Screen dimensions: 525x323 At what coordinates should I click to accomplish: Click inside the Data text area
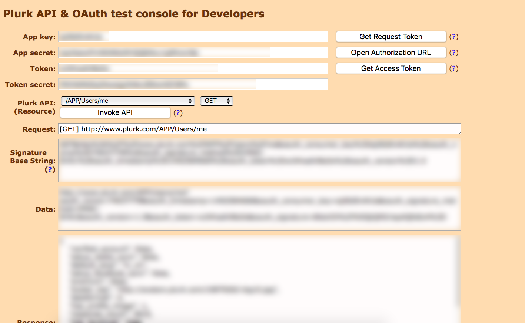tap(260, 209)
